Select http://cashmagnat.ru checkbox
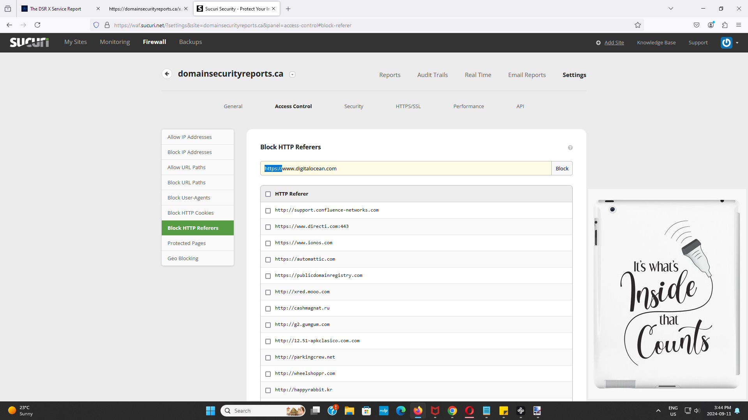Viewport: 748px width, 420px height. (268, 308)
